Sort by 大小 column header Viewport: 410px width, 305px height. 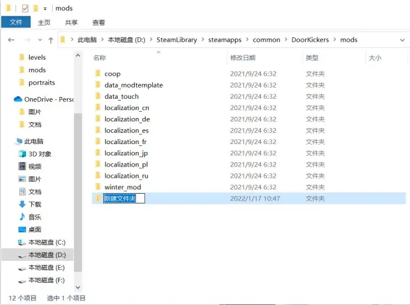(x=375, y=58)
